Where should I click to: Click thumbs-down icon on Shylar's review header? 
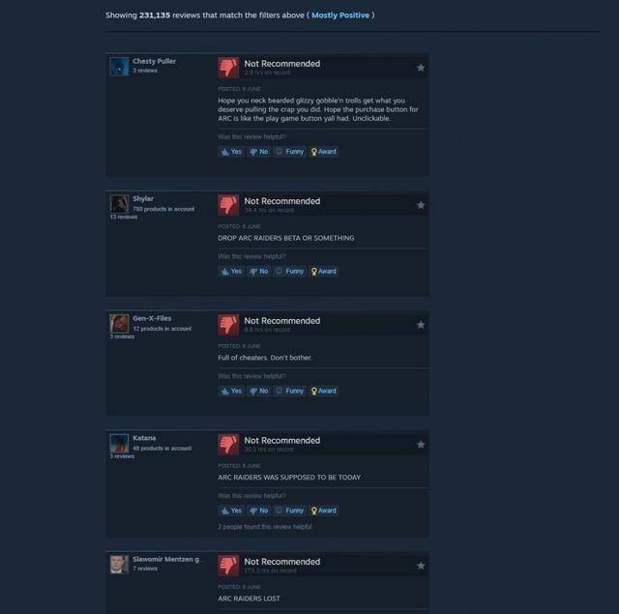coord(228,205)
